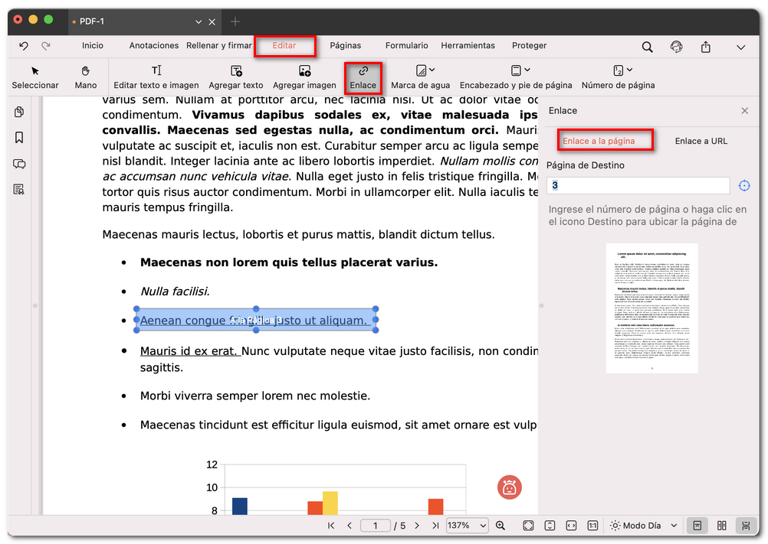Screen dimensions: 768x544
Task: Click the red AI assistant robot icon
Action: tap(510, 487)
